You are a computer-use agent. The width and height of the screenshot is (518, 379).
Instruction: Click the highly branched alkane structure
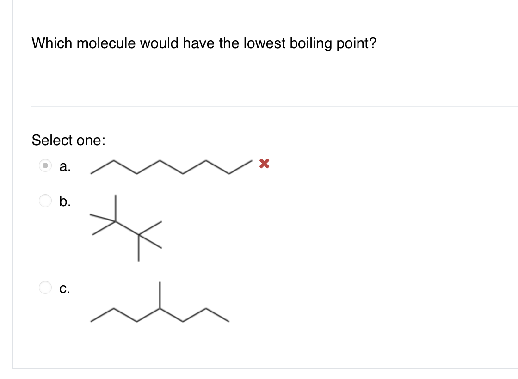pyautogui.click(x=125, y=229)
